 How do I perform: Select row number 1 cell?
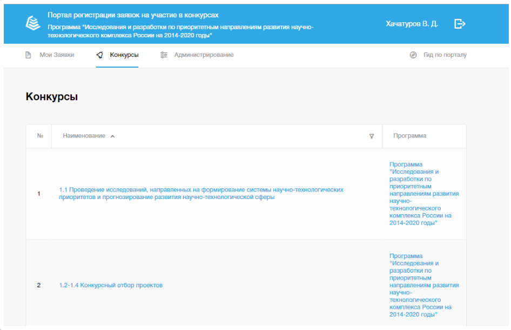39,194
